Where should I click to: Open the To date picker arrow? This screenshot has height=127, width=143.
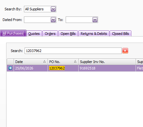95,20
